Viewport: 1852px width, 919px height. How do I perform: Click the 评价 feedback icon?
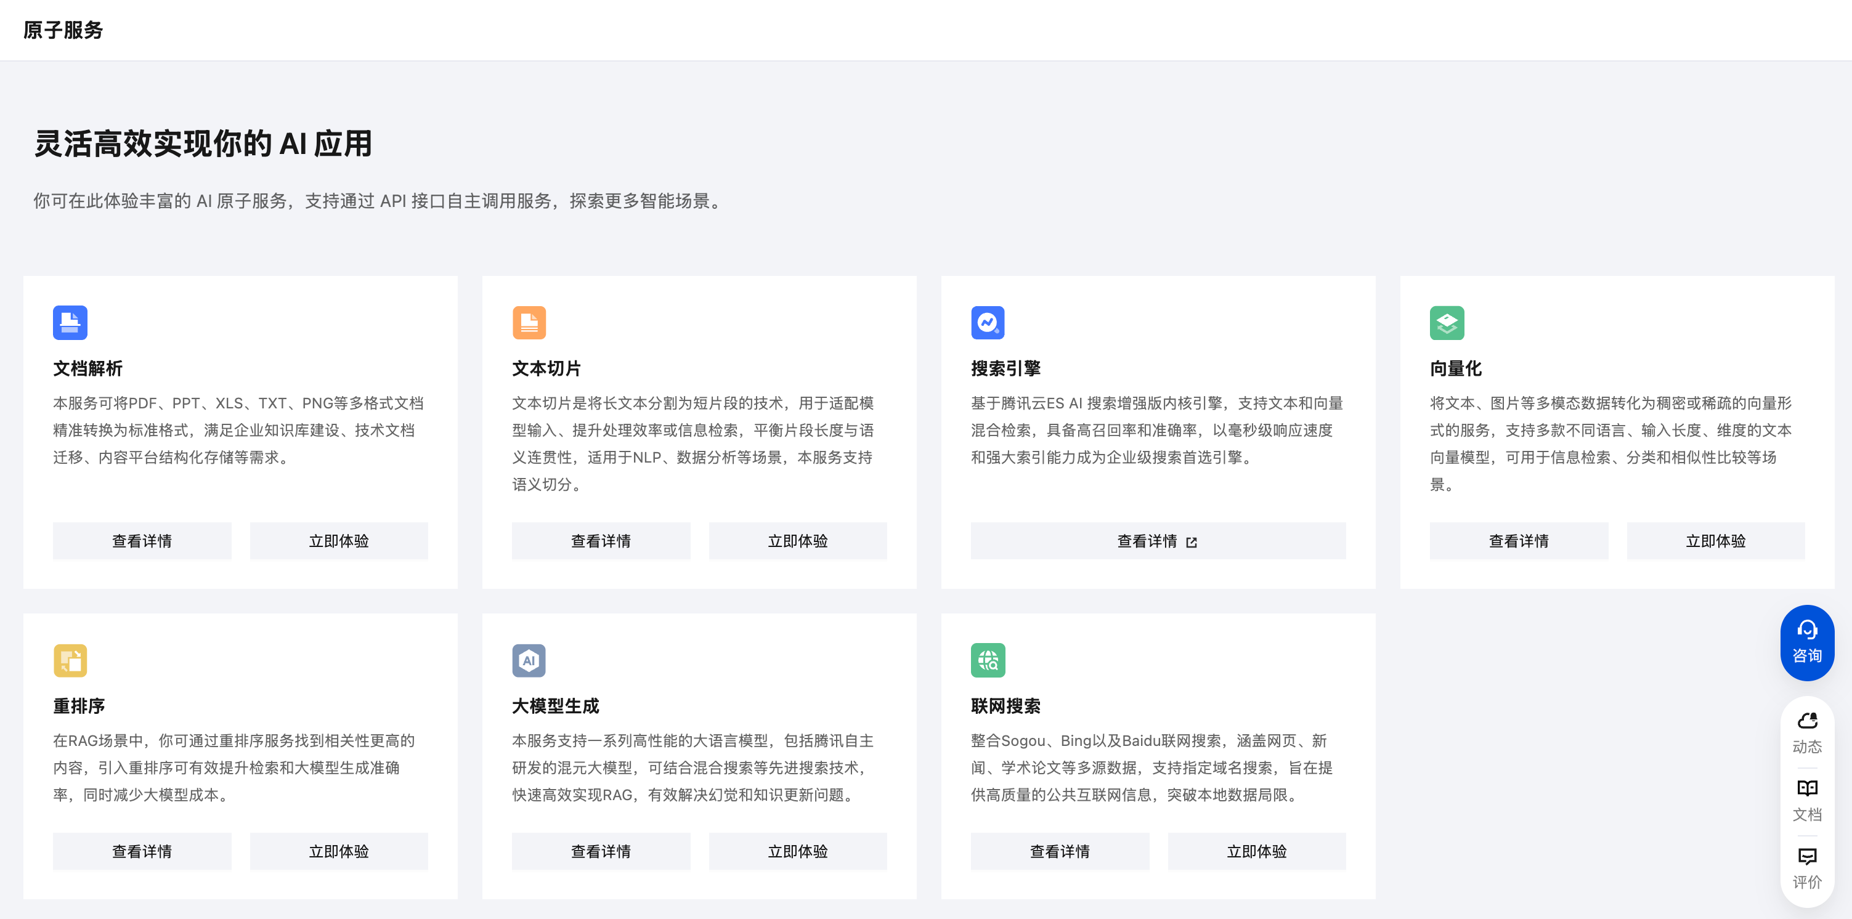[x=1806, y=856]
